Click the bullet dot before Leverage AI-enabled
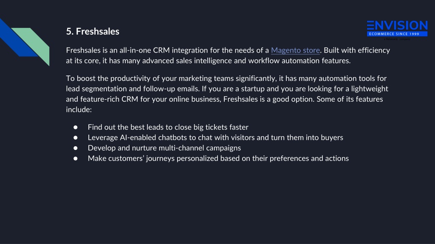This screenshot has width=435, height=244. click(x=76, y=138)
